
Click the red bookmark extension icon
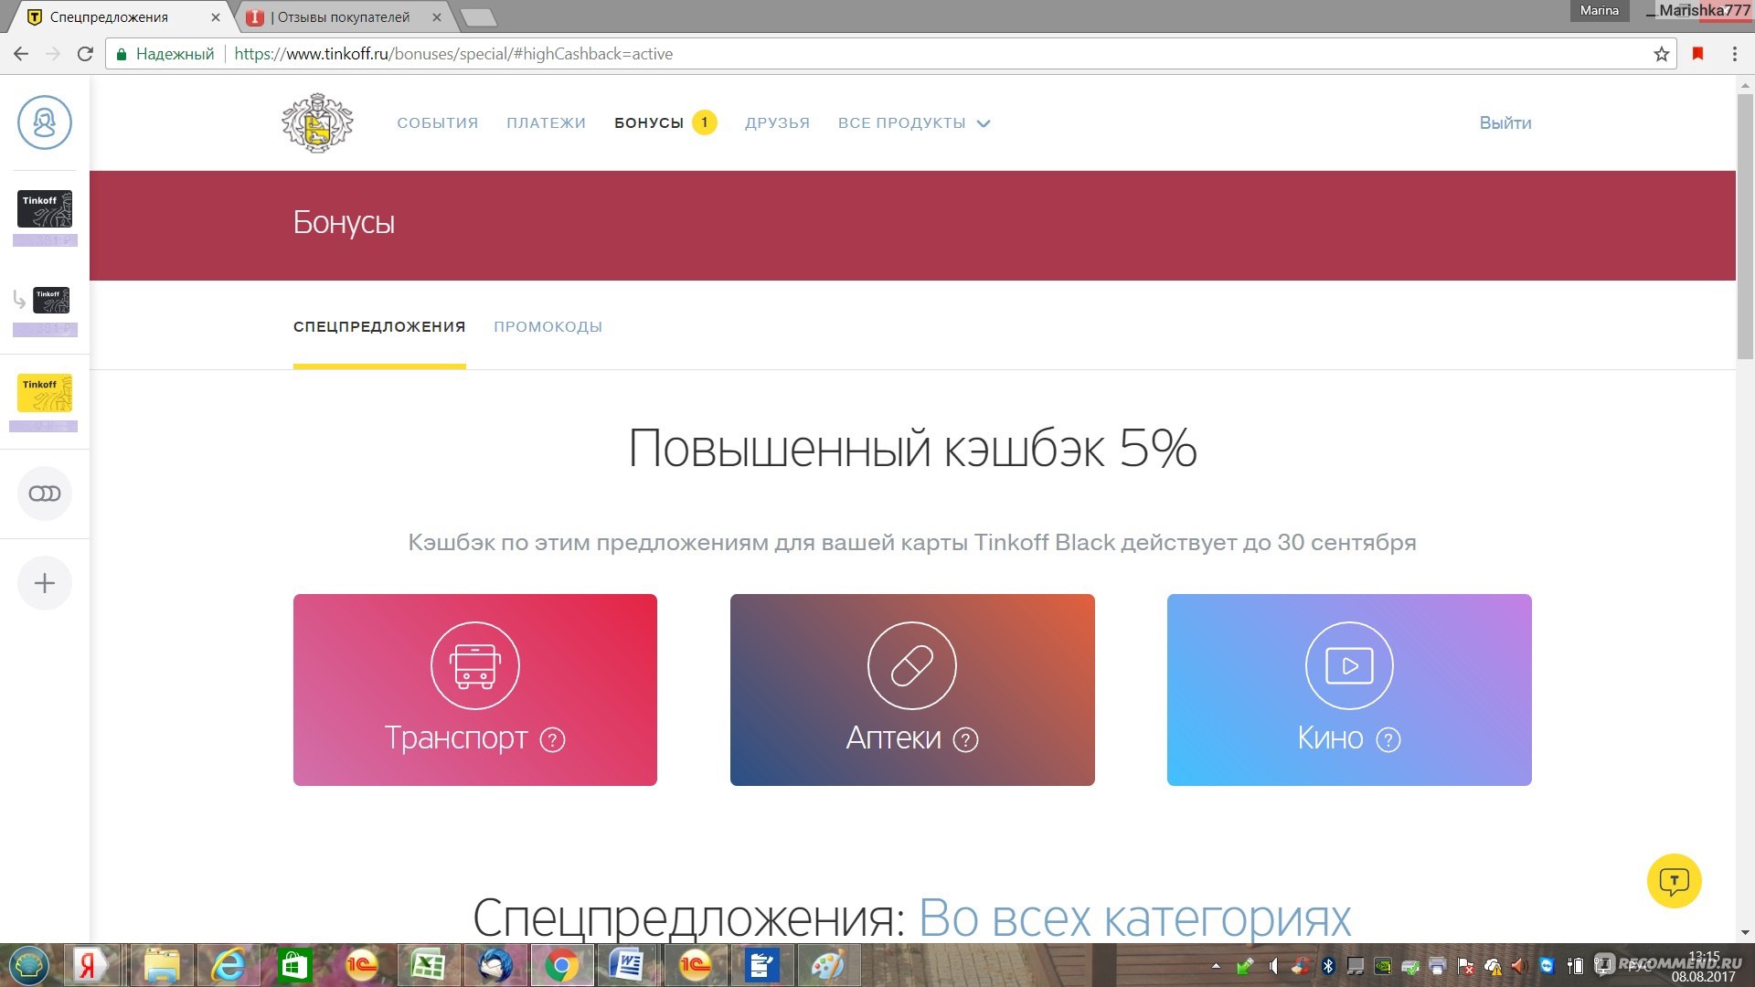pos(1697,54)
